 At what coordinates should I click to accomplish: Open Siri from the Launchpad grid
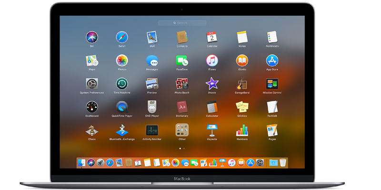92,38
